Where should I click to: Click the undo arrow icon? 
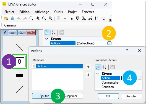[19, 18]
